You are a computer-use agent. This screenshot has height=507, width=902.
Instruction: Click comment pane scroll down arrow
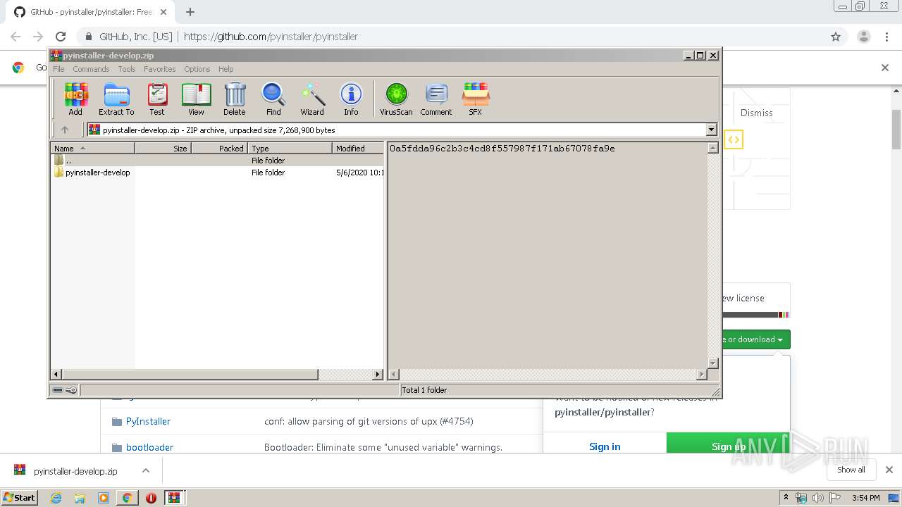click(712, 363)
